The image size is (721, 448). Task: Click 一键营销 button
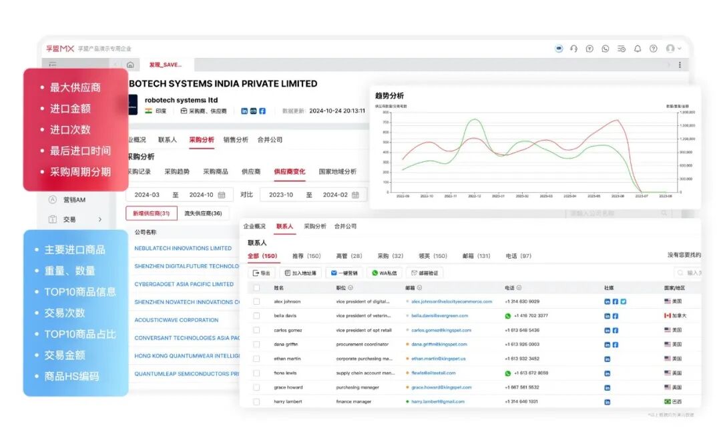pos(344,273)
